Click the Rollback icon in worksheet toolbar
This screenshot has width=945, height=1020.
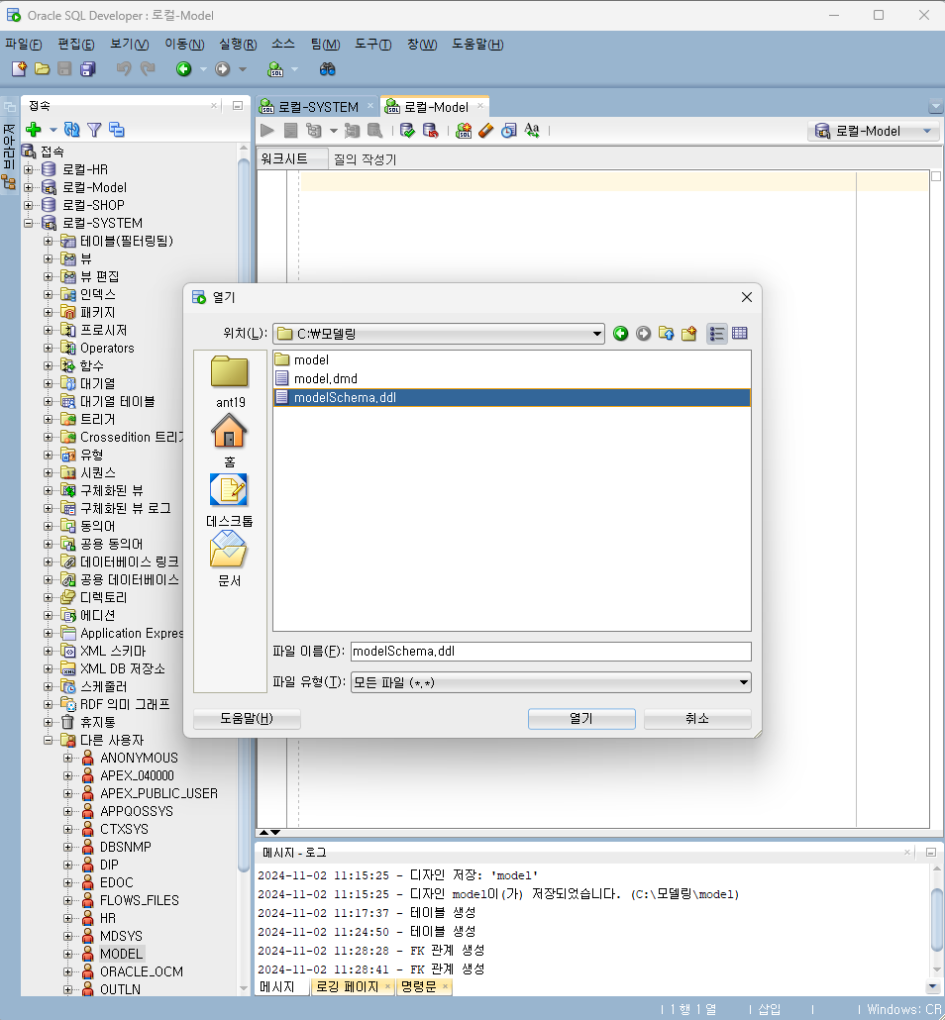[430, 131]
